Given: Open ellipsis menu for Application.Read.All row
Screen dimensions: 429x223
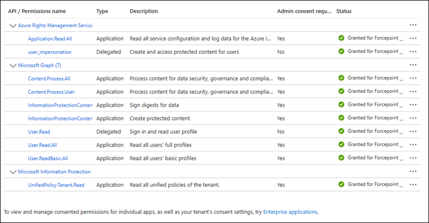Looking at the screenshot, I should 412,38.
